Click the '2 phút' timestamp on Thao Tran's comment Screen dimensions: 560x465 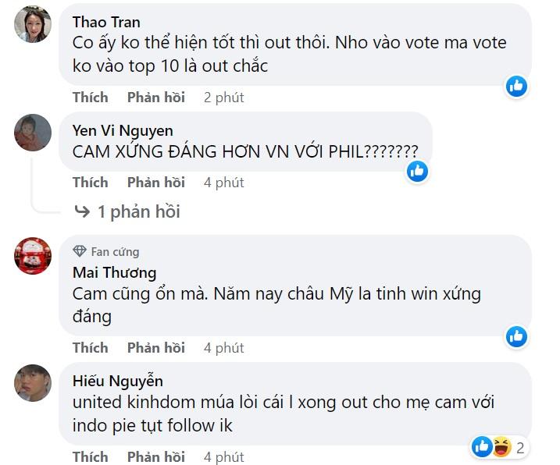click(x=223, y=98)
